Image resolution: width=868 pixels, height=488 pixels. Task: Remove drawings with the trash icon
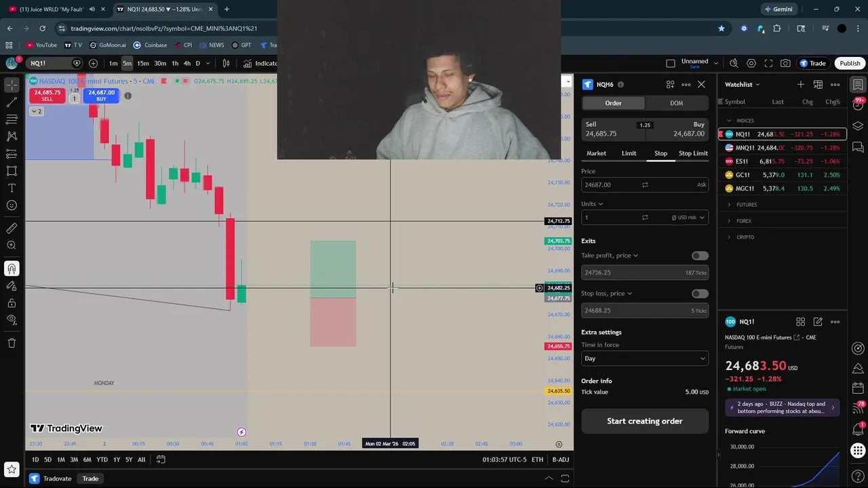(x=12, y=343)
